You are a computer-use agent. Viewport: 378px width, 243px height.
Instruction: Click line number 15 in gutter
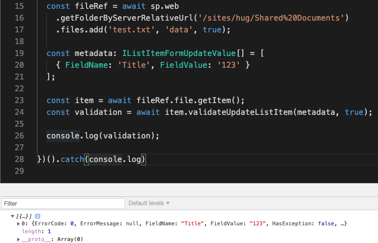coord(19,6)
